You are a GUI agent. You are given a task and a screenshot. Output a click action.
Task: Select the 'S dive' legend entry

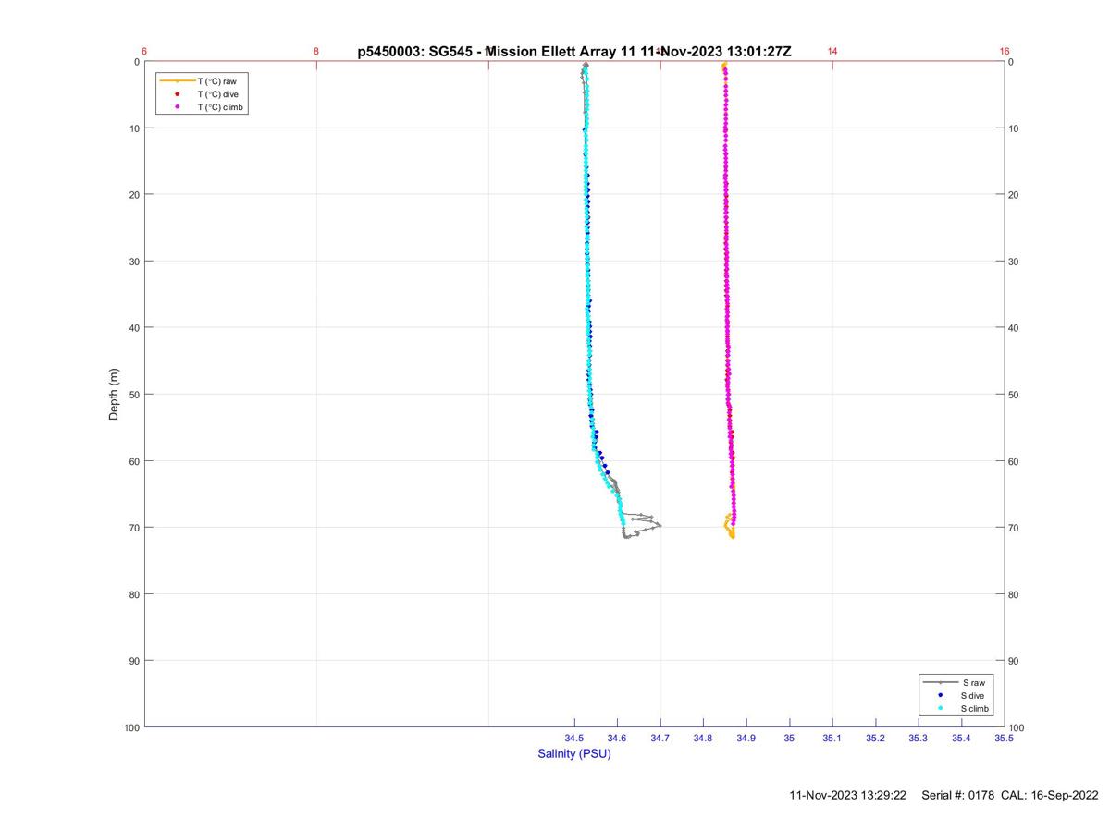[975, 695]
